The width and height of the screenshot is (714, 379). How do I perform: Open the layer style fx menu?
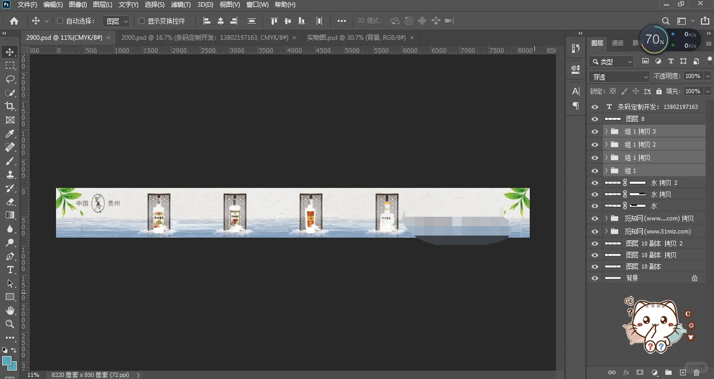626,372
